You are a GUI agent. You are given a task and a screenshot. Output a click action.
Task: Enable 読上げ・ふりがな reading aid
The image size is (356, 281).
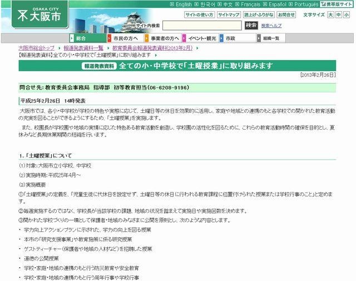259,15
